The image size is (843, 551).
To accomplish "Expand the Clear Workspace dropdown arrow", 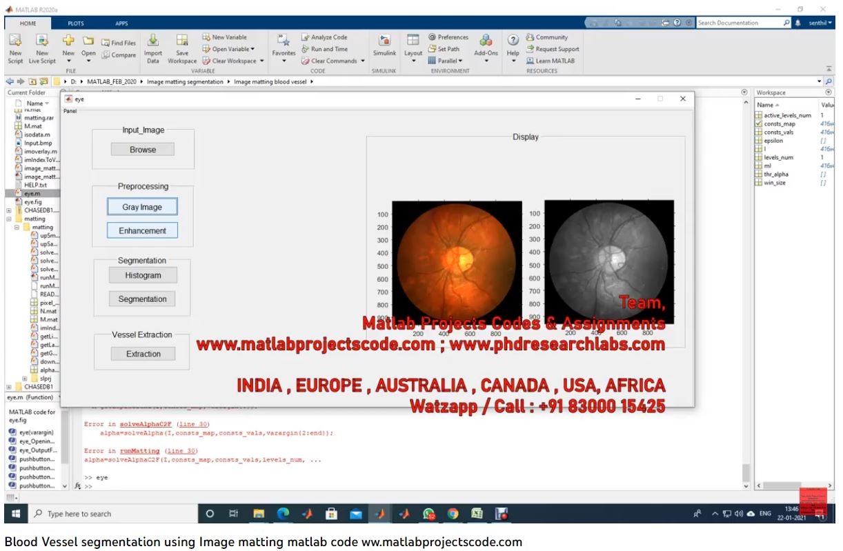I will (x=261, y=61).
